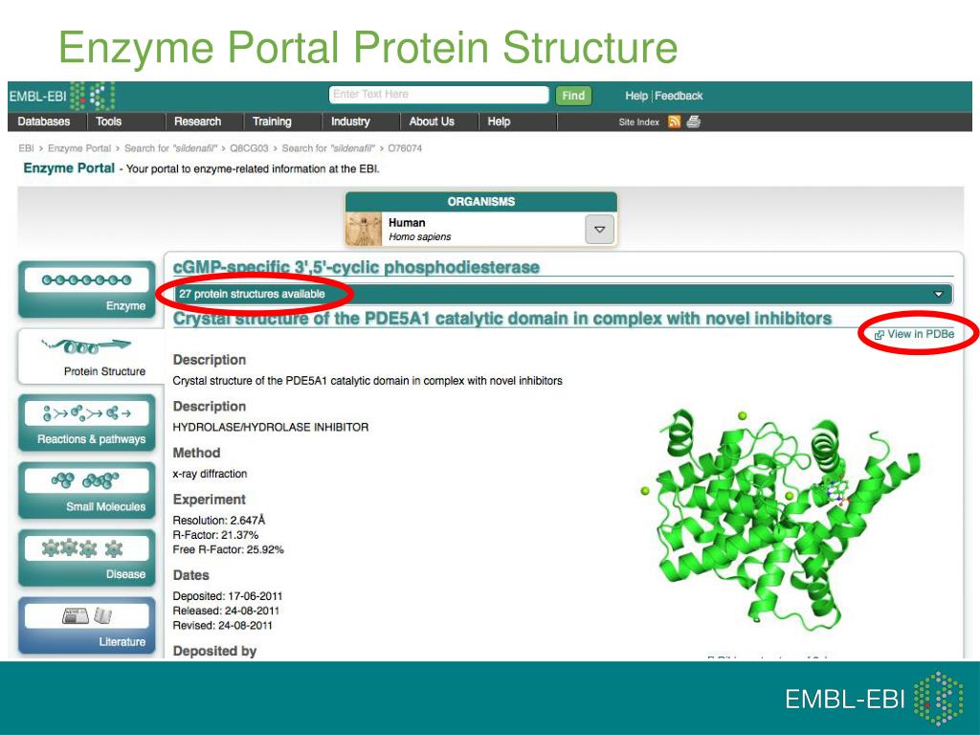Viewport: 980px width, 735px height.
Task: Click the Enzyme Portal heading link
Action: [x=69, y=168]
